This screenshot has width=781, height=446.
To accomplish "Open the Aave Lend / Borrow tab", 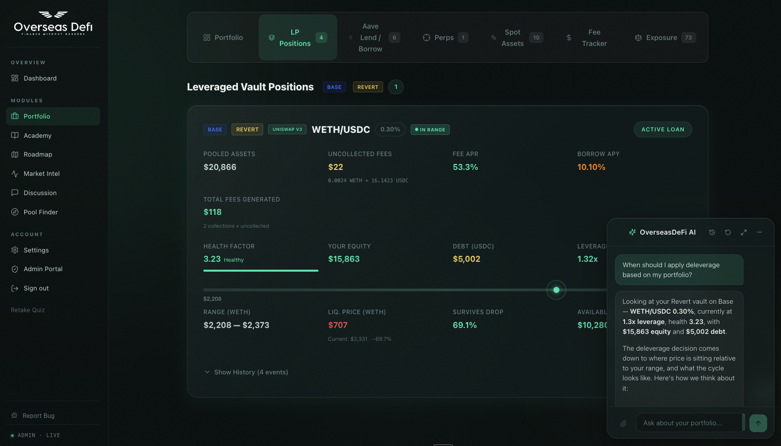I will [374, 38].
